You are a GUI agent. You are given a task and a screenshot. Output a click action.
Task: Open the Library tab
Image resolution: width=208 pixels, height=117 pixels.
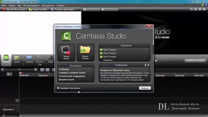click(17, 59)
